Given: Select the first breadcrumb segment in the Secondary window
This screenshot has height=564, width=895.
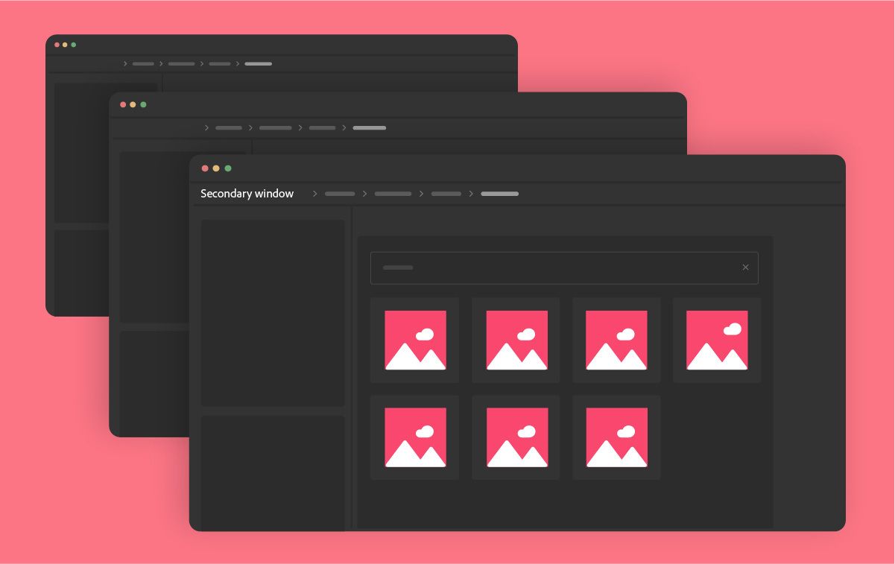Looking at the screenshot, I should (x=340, y=194).
